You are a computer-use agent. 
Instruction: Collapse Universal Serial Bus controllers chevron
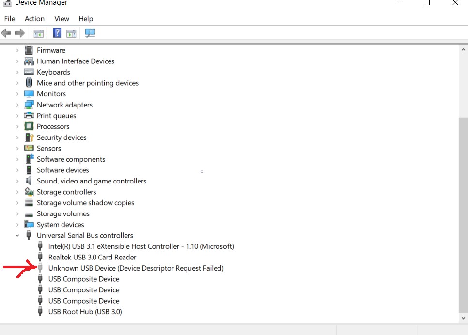tap(17, 236)
